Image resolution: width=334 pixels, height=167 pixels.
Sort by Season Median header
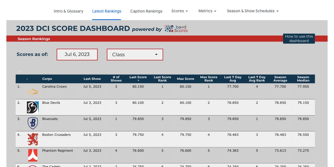303,79
